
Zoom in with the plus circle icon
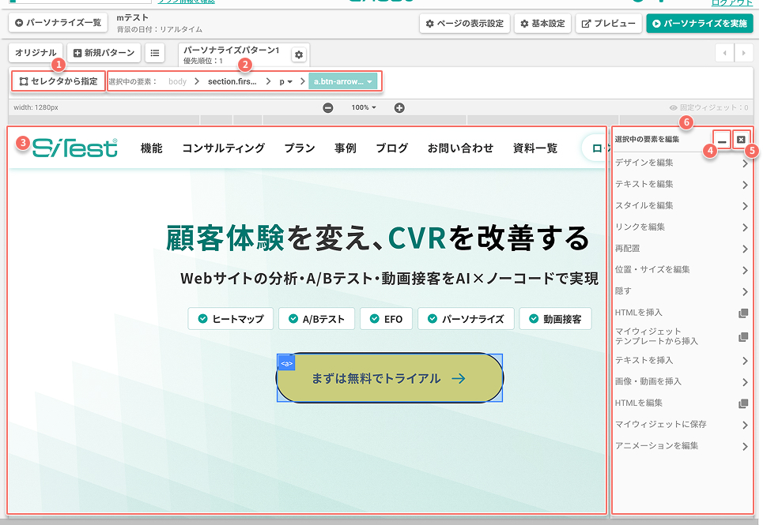(399, 108)
